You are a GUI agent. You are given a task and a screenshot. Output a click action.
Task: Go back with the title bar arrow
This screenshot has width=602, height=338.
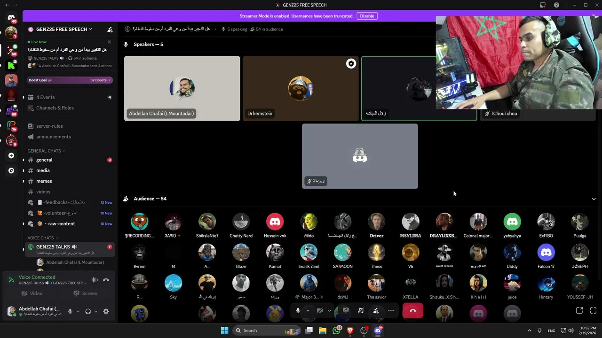pos(7,5)
